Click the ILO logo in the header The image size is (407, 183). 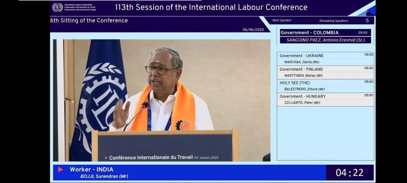[x=57, y=7]
